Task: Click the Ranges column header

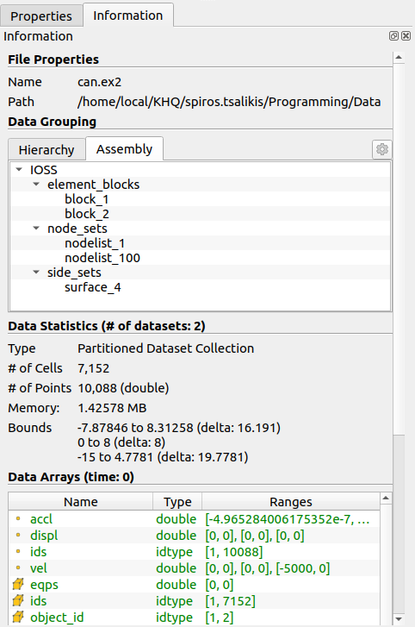Action: point(291,502)
